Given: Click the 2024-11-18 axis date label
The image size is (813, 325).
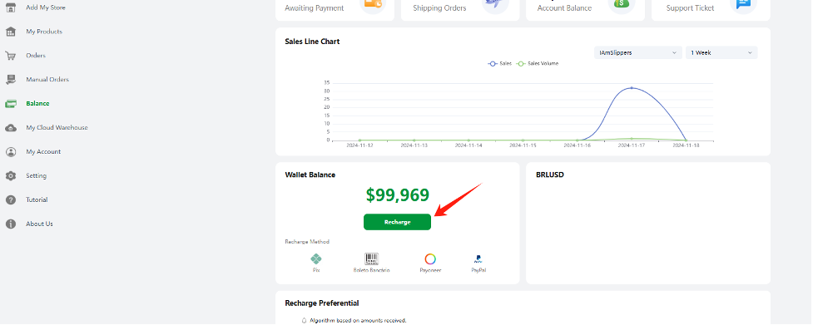Looking at the screenshot, I should point(686,146).
